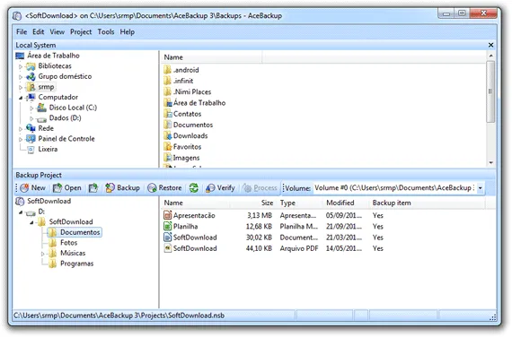Screen dimensions: 512x337
Task: Expand the srmp user node
Action: tap(21, 87)
